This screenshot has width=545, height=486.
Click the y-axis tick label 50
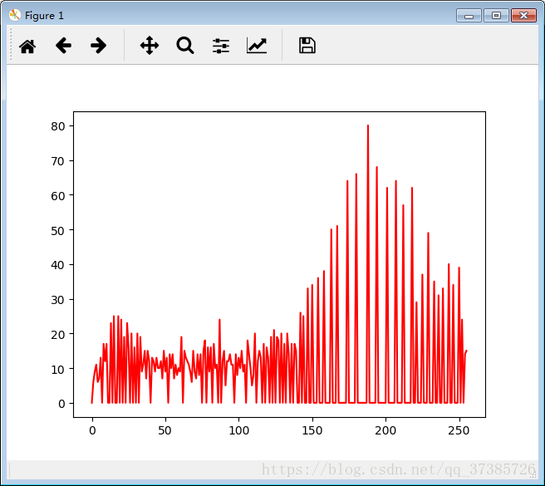click(57, 230)
